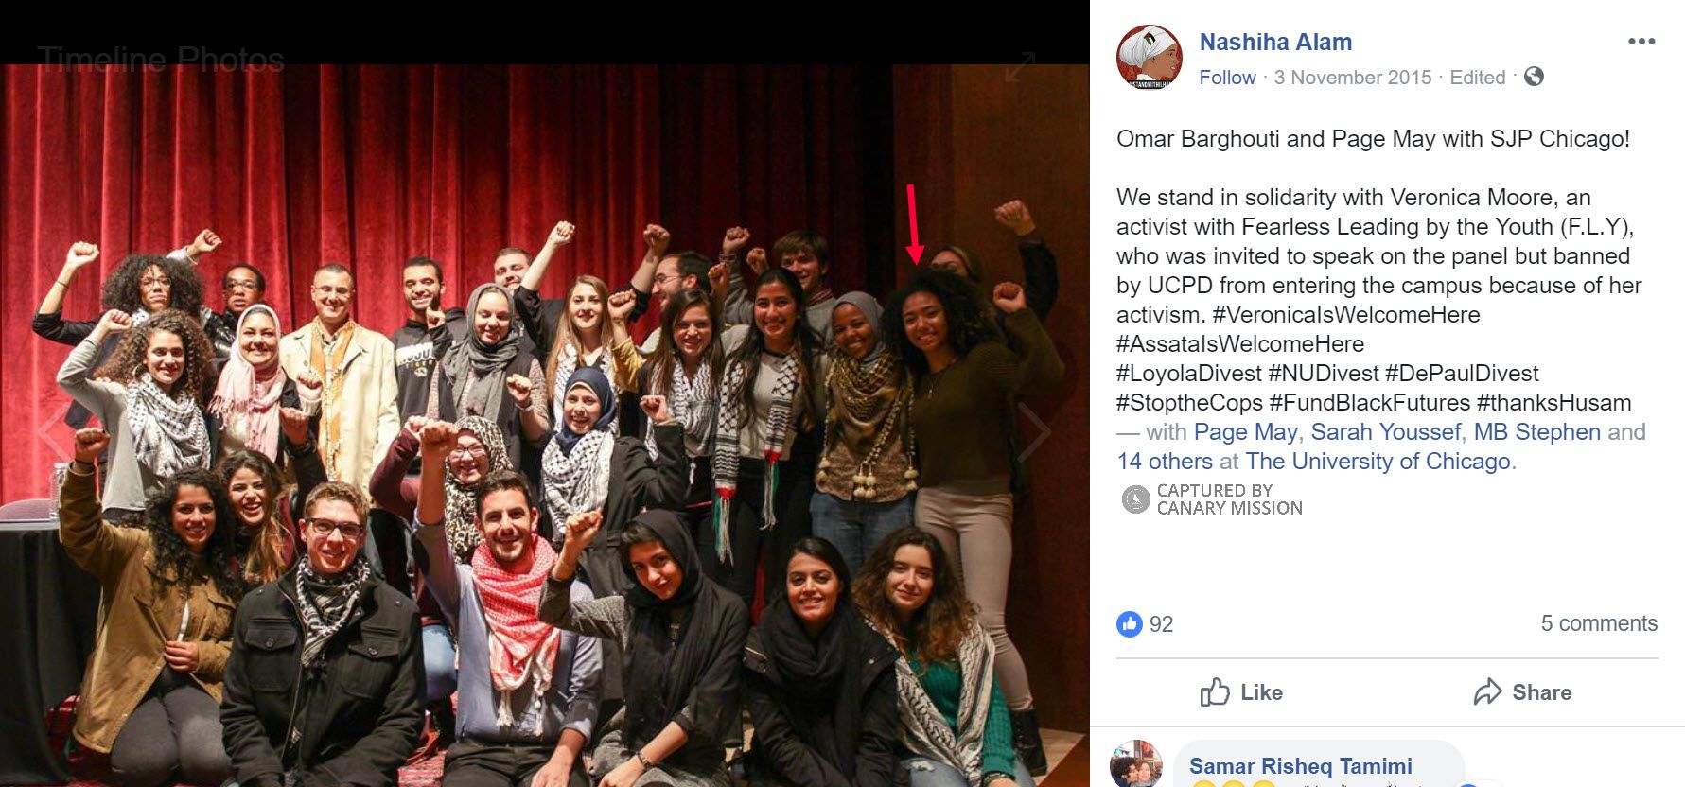Click the Share arrow button

1522,692
